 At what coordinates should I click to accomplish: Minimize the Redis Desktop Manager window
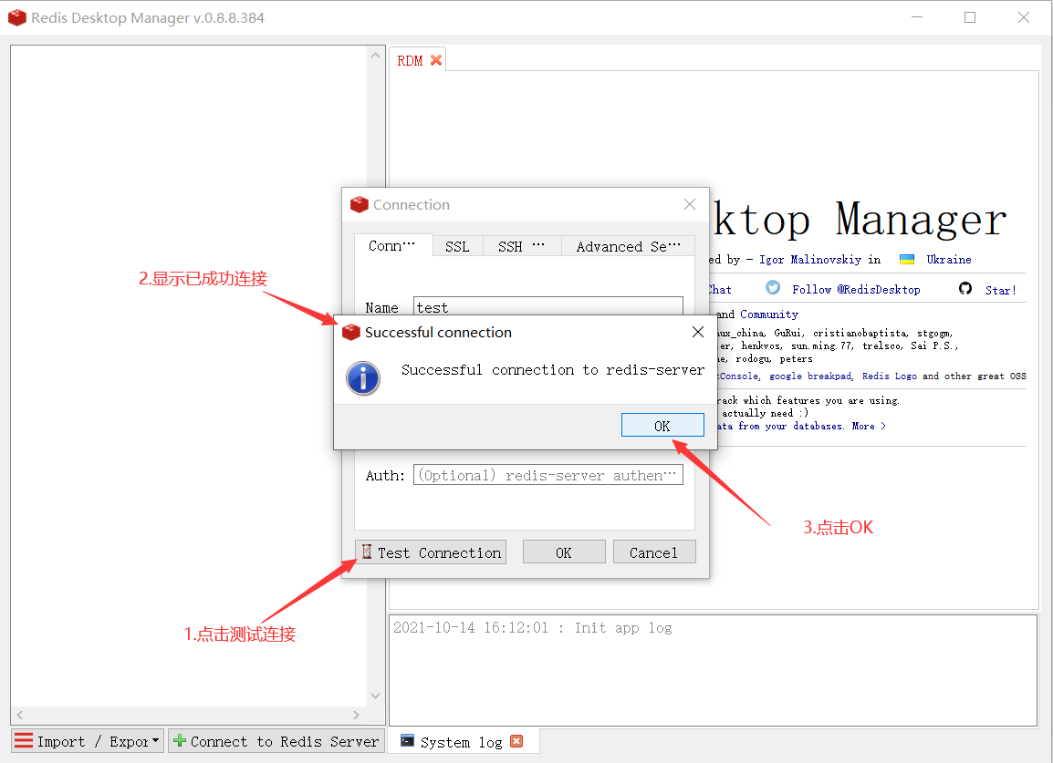(917, 17)
